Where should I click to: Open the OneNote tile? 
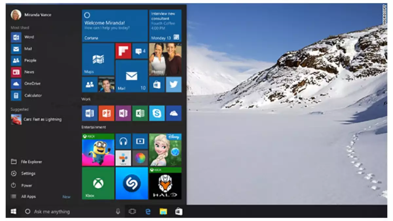tap(123, 113)
